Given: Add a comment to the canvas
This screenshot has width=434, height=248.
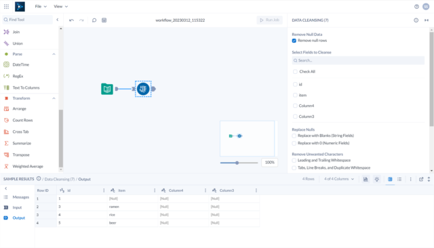Looking at the screenshot, I should pos(94,20).
